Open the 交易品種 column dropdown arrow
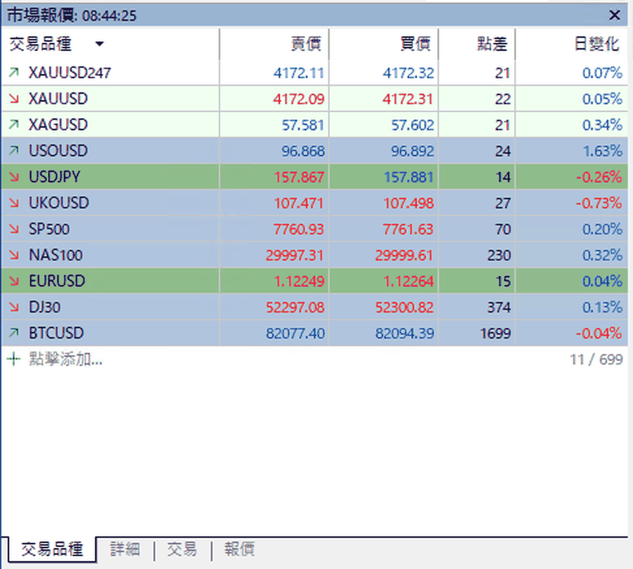 coord(99,44)
